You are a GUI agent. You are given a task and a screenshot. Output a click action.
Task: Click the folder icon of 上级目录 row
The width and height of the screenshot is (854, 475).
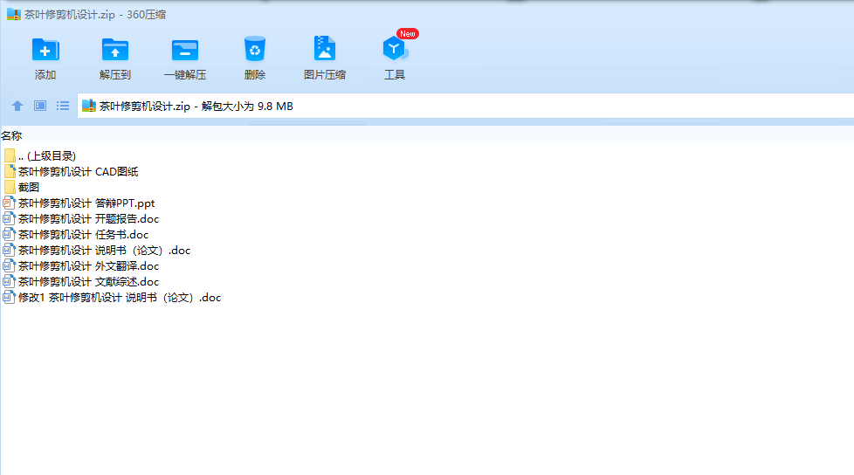[x=10, y=155]
